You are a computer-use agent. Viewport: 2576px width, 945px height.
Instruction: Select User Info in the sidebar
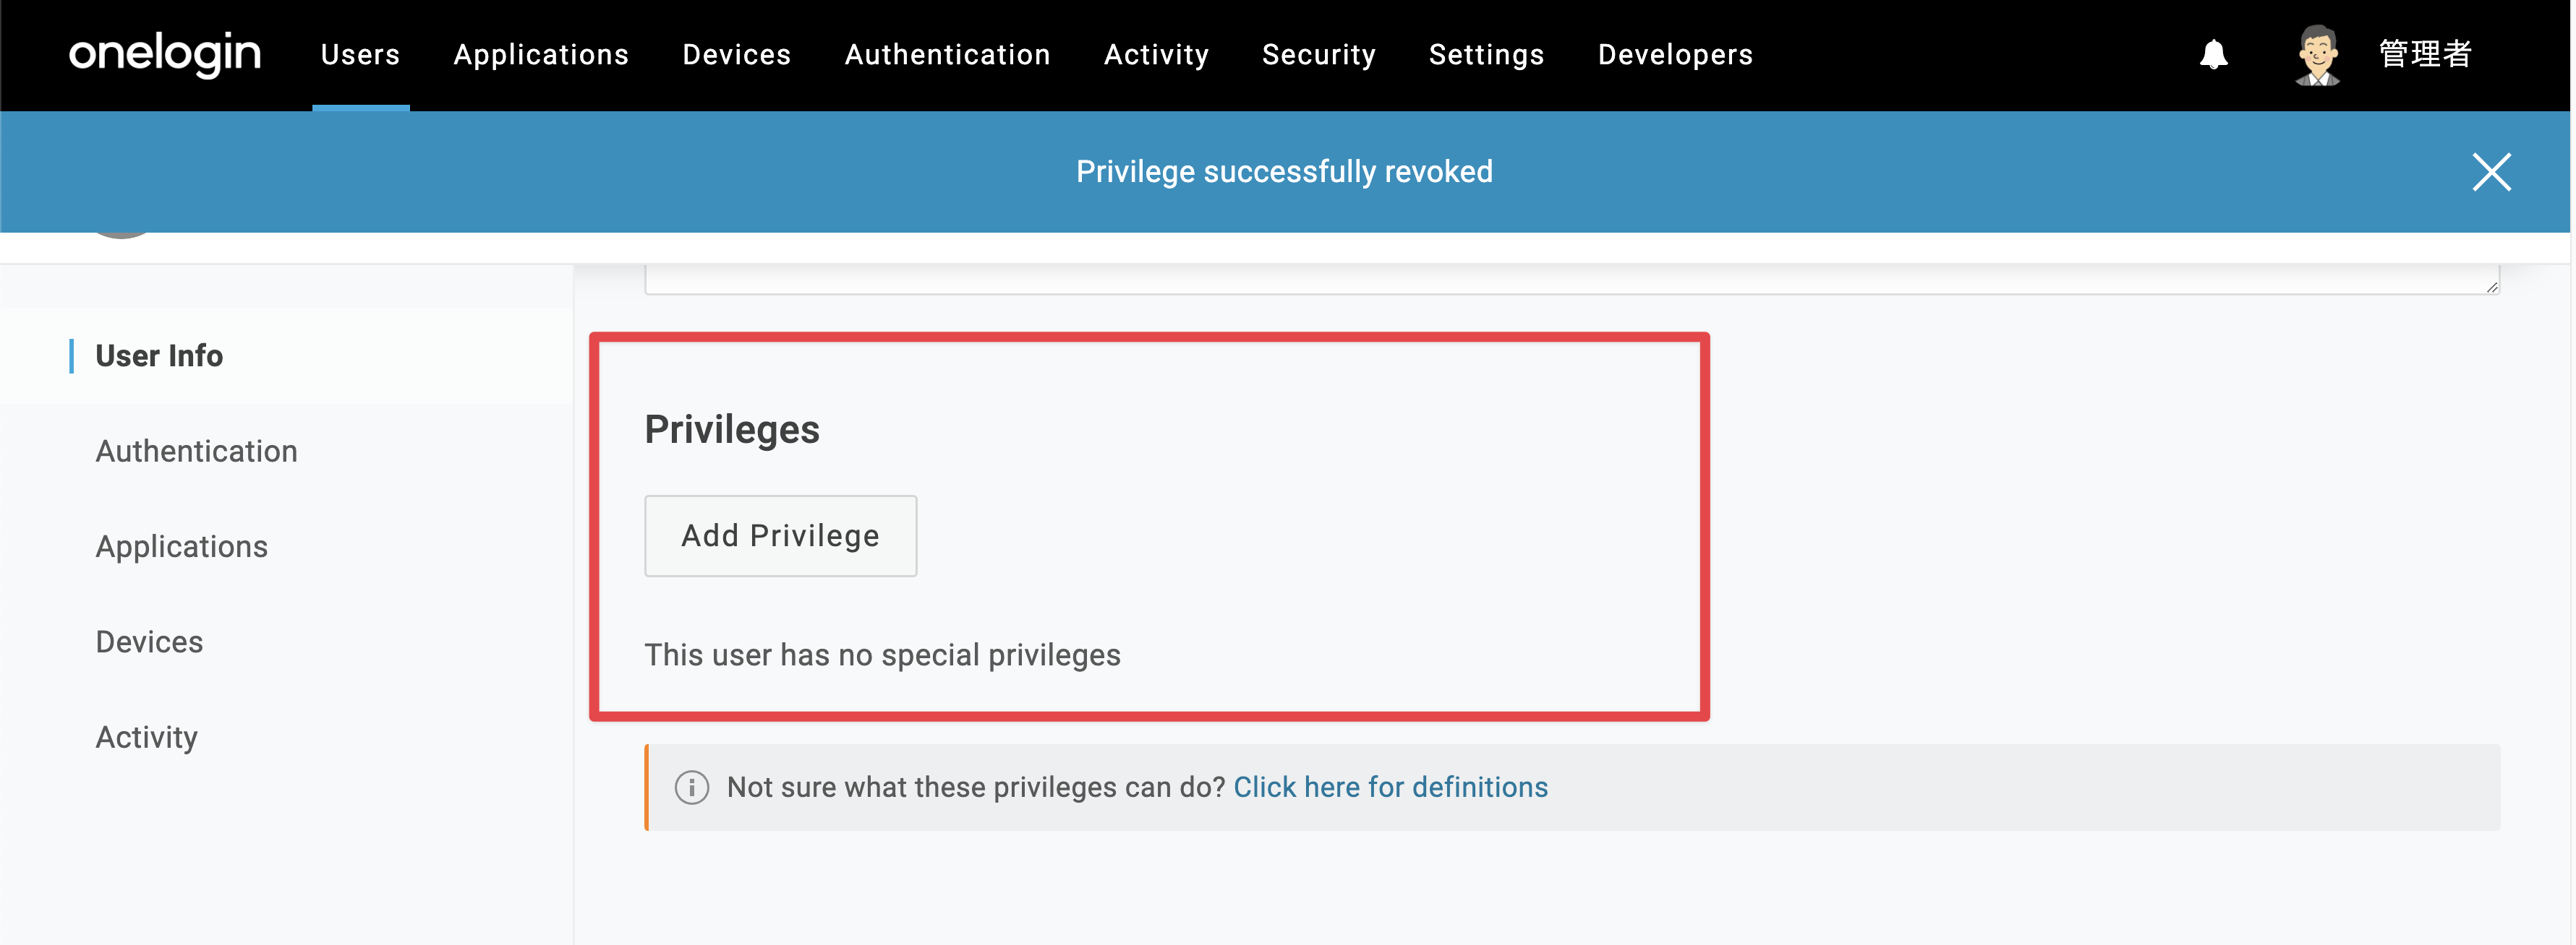[x=159, y=355]
